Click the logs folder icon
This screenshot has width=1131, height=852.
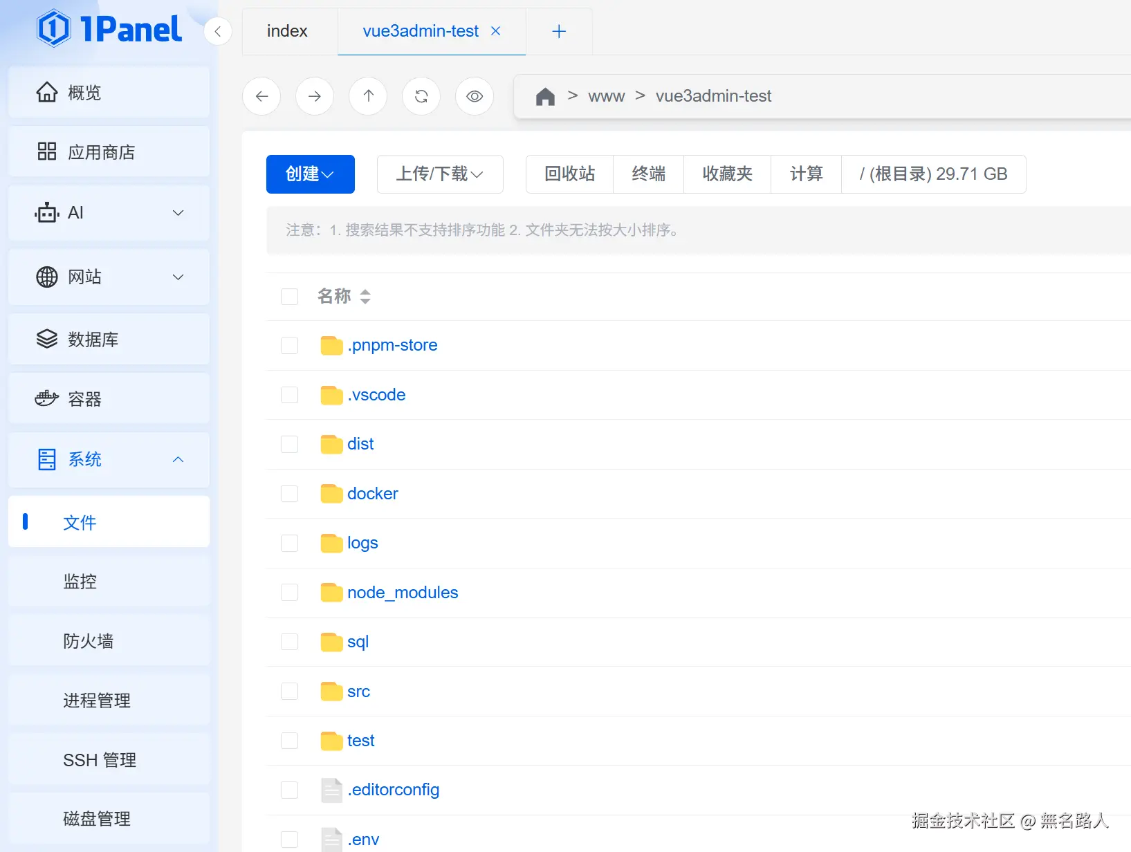click(x=332, y=543)
